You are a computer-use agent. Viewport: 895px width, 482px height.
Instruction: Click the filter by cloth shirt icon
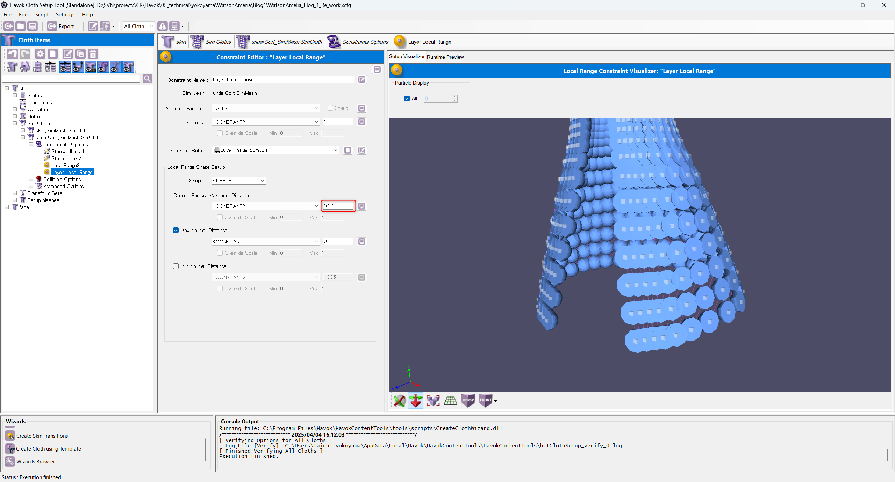coord(12,67)
